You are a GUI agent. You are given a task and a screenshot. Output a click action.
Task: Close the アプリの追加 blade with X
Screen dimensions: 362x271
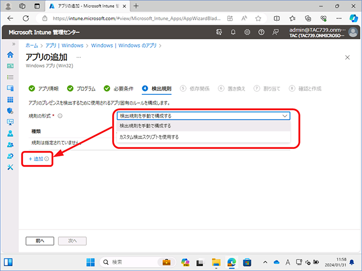coord(347,58)
